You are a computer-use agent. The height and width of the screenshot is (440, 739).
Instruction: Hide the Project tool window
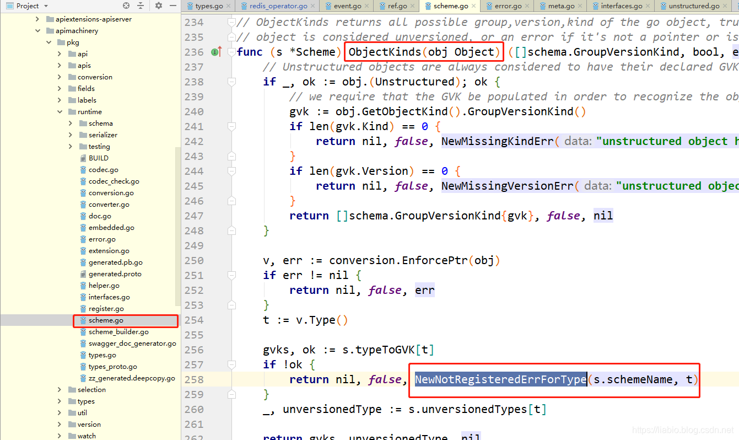[172, 6]
